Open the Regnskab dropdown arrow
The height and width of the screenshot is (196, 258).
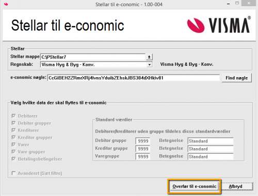150,65
